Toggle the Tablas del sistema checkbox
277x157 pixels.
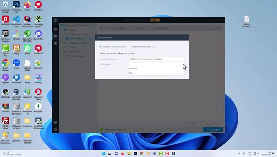(x=67, y=34)
